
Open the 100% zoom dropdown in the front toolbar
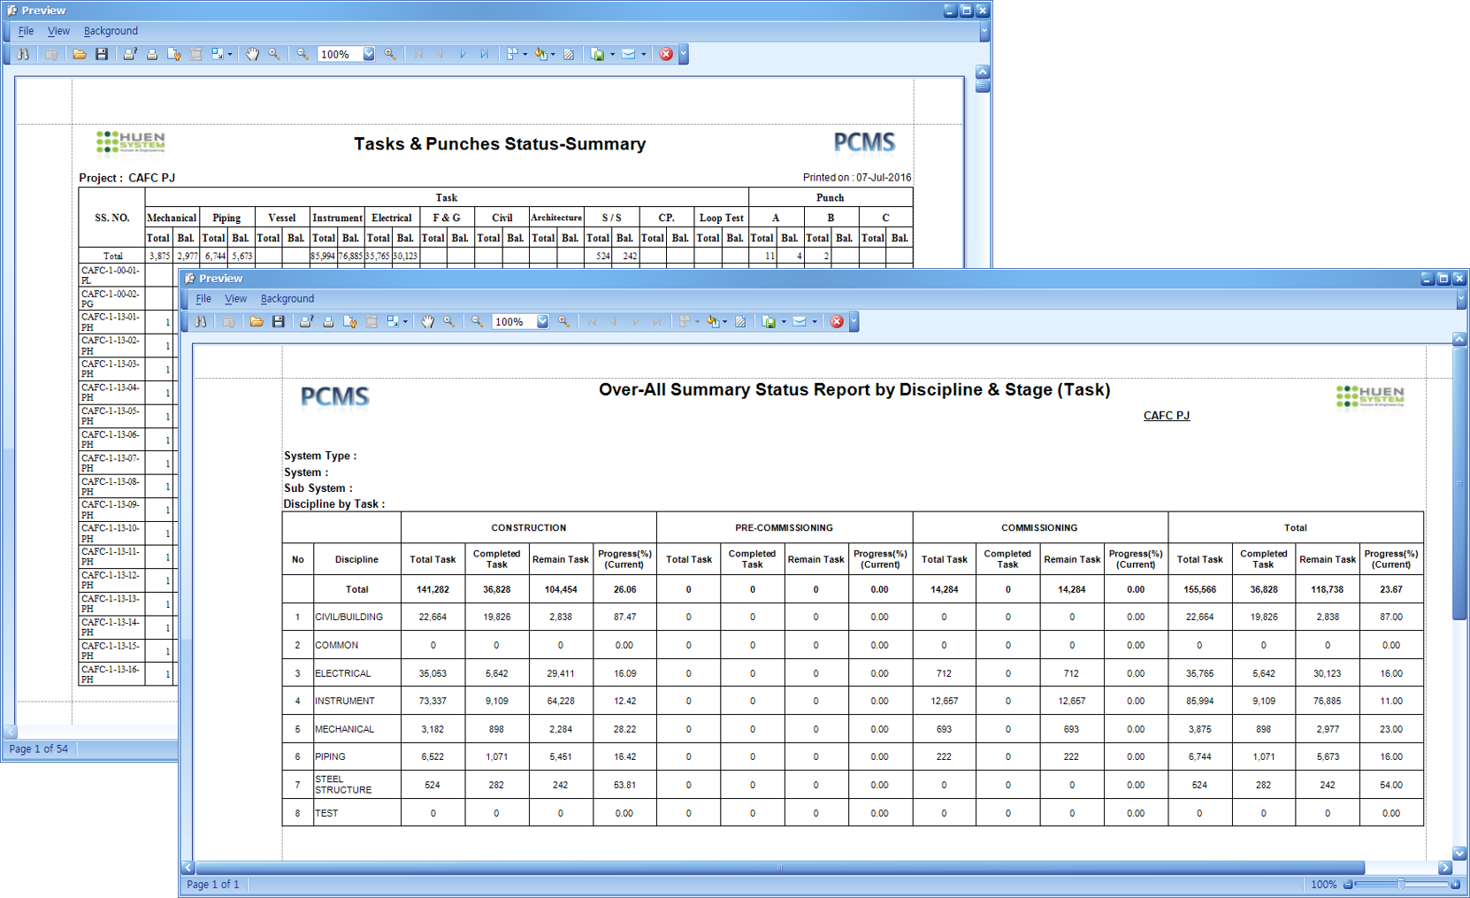point(542,322)
